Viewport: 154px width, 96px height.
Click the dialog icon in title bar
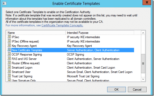click(x=5, y=4)
